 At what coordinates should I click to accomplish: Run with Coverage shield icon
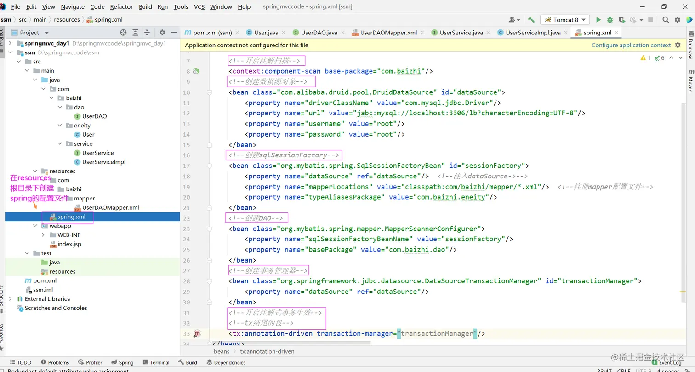tap(621, 20)
